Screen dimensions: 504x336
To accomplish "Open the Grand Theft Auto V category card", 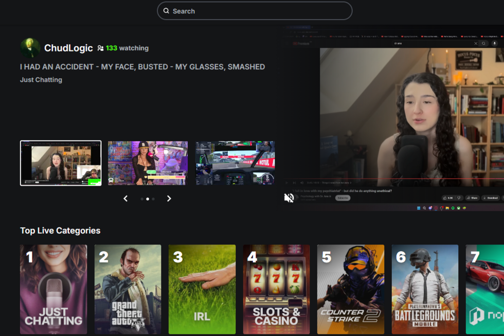I will 128,289.
